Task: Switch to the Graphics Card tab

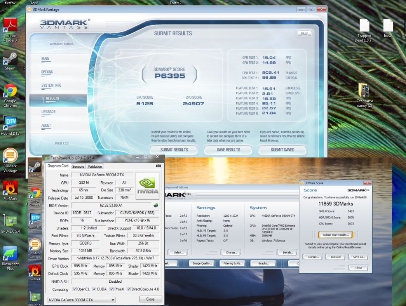Action: [58, 166]
